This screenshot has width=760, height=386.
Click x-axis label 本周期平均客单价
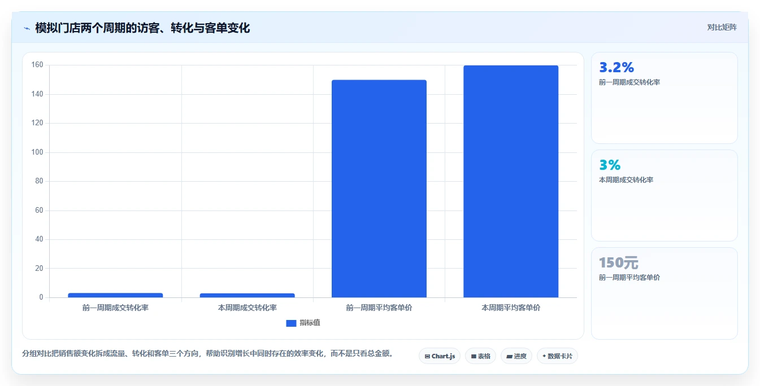tap(511, 308)
